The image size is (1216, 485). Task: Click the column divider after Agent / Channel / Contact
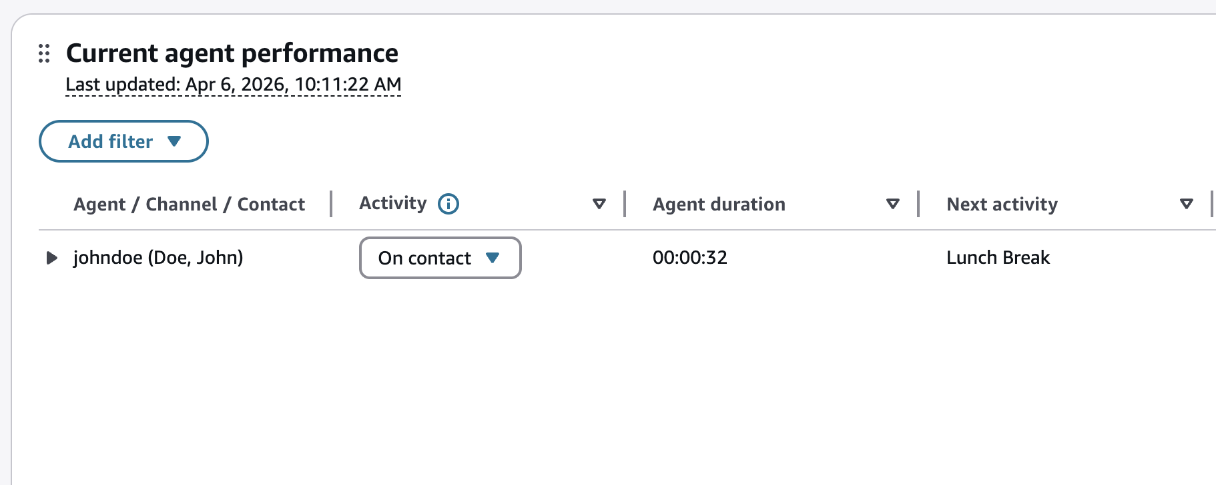pos(331,204)
